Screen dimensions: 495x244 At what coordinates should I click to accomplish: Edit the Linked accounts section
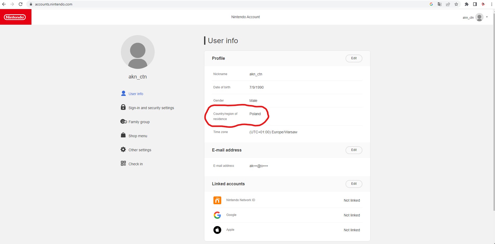[x=354, y=184]
